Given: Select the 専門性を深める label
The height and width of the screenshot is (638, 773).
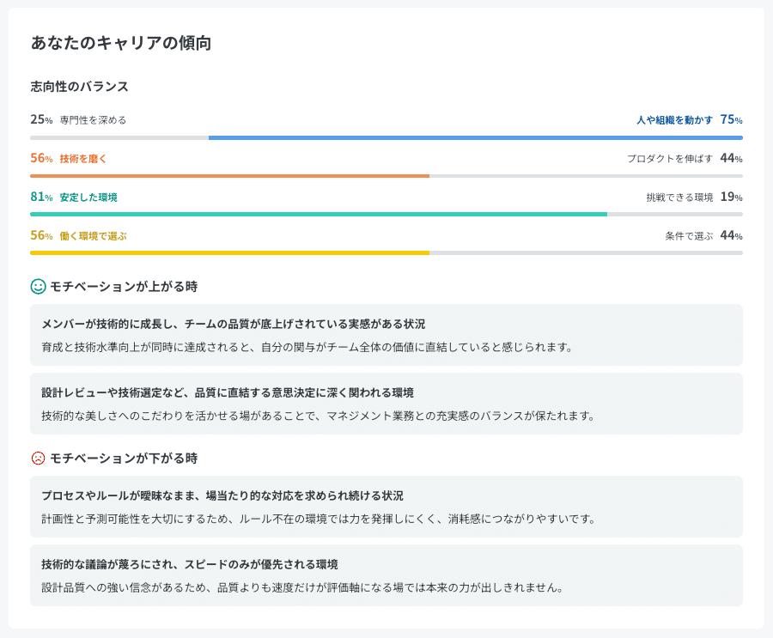Looking at the screenshot, I should click(x=93, y=120).
